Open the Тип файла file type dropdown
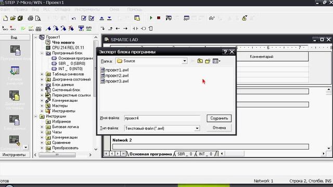 tap(197, 128)
